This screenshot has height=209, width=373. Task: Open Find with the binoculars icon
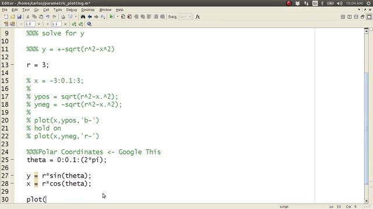83,17
